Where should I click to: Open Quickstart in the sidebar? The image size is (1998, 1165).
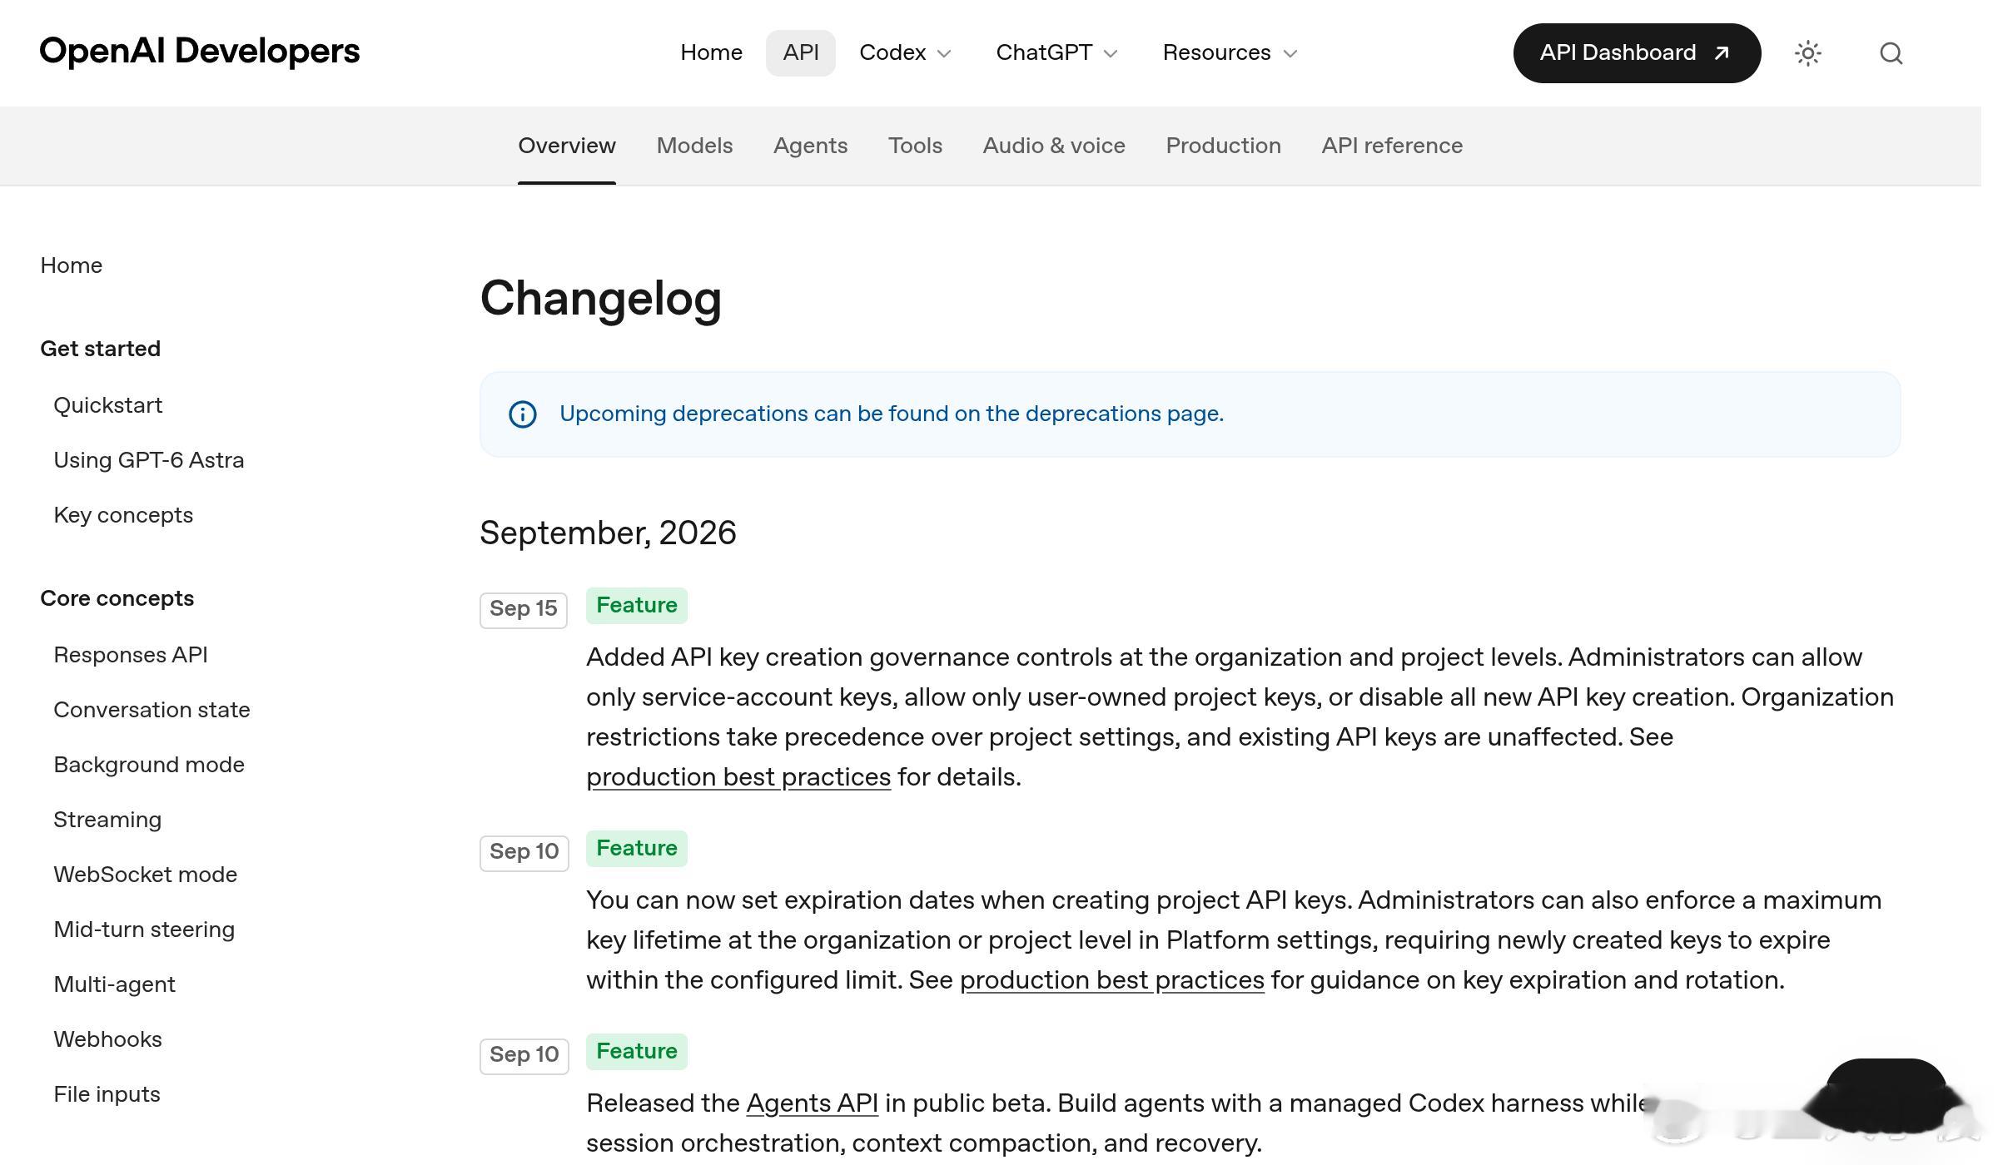point(108,405)
